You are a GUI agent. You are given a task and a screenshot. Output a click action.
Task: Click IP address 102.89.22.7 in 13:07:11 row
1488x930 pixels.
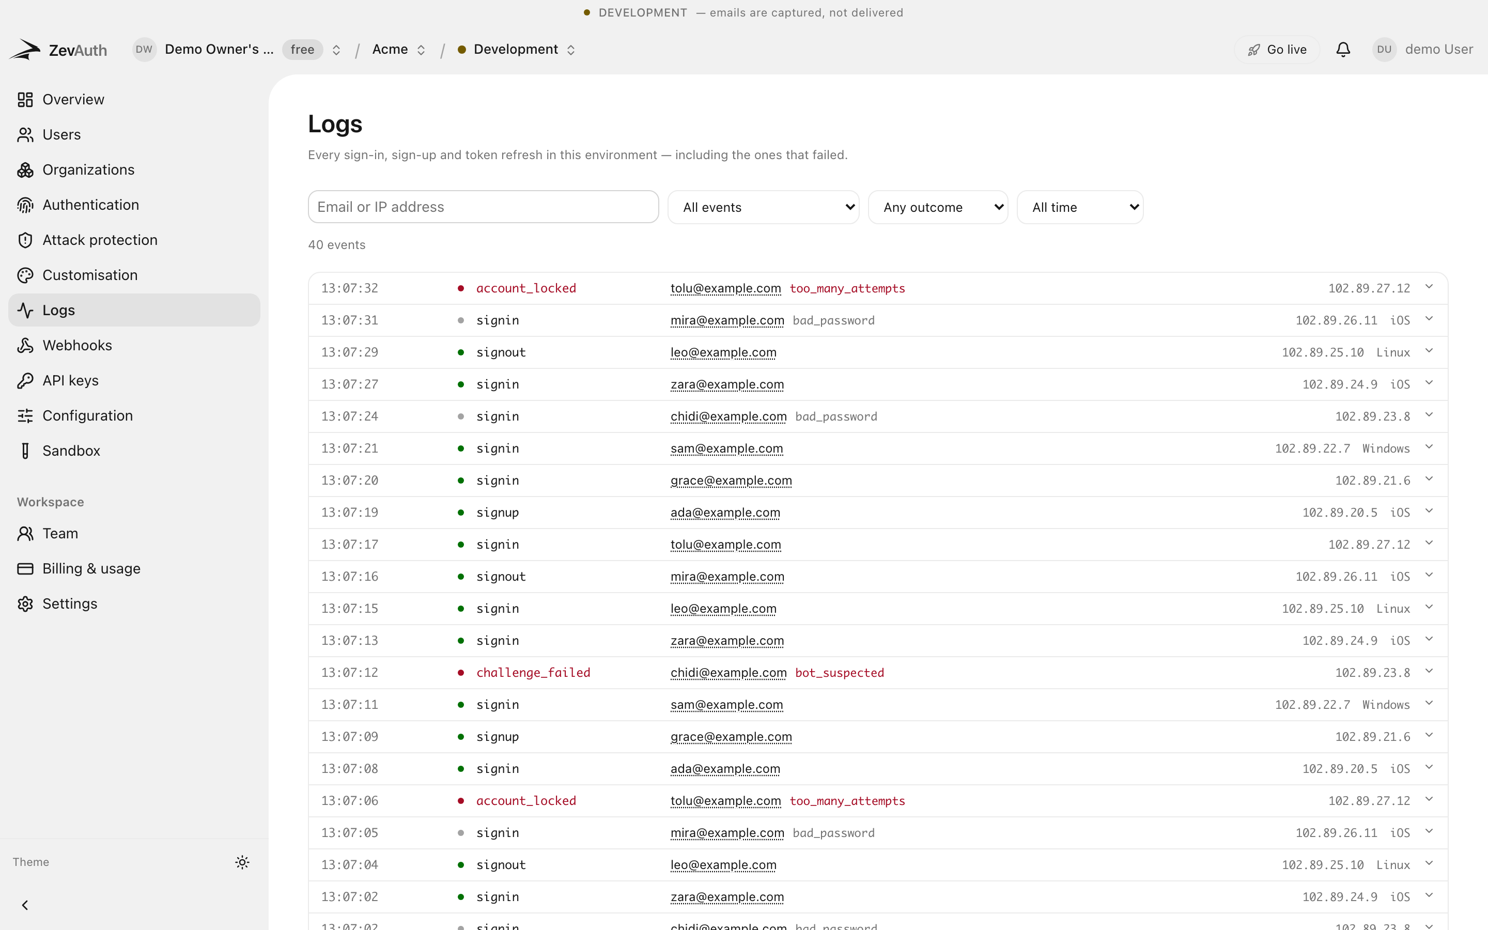point(1312,704)
